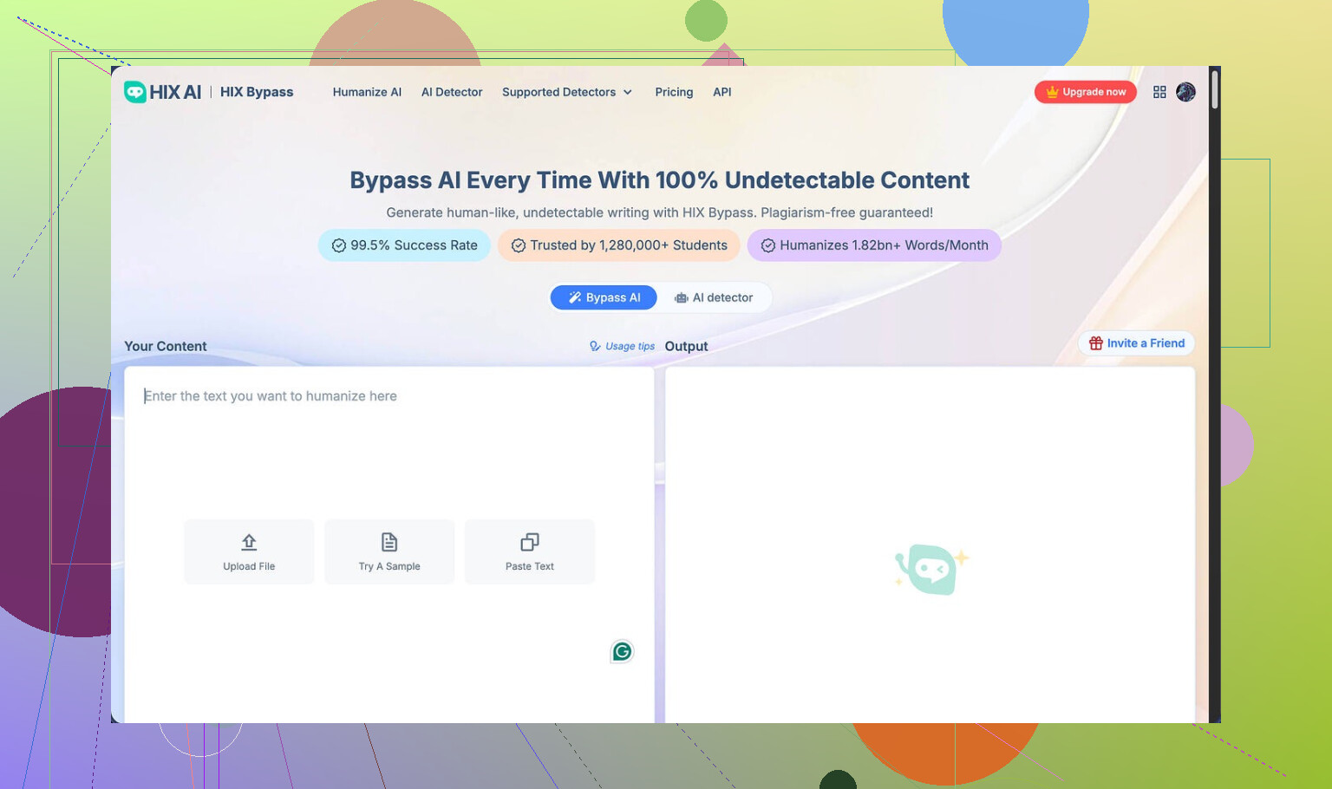Switch to Bypass AI mode
Image resolution: width=1332 pixels, height=789 pixels.
click(x=604, y=297)
